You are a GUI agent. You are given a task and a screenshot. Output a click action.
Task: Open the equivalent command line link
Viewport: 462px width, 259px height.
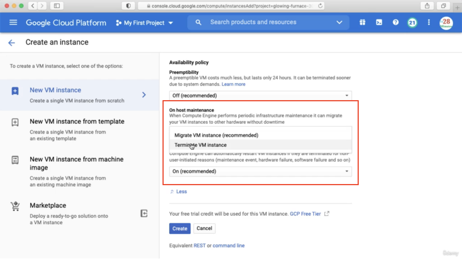[229, 245]
